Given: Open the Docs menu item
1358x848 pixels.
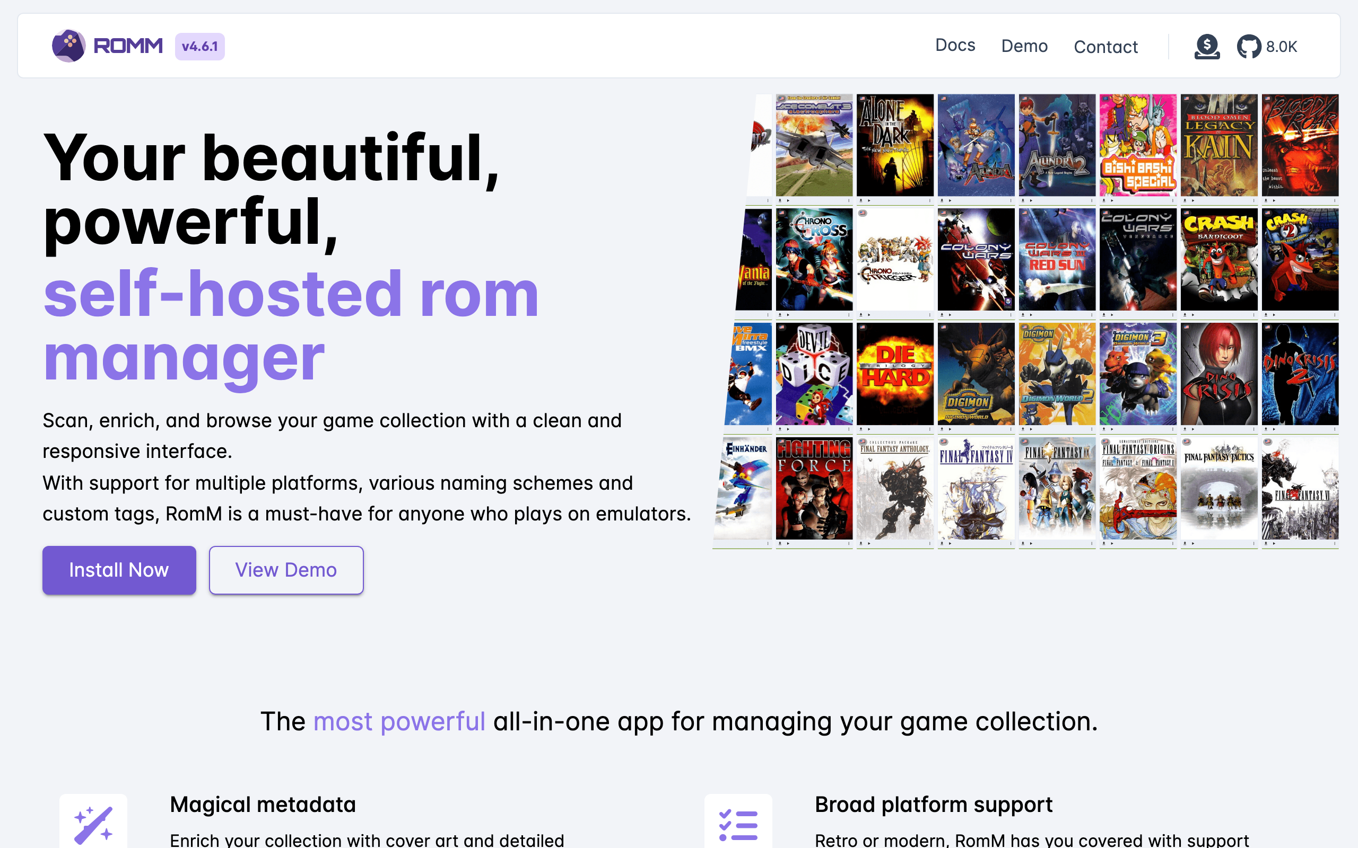Looking at the screenshot, I should coord(955,46).
